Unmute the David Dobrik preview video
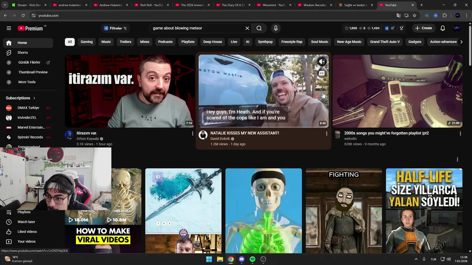Image resolution: width=472 pixels, height=265 pixels. [x=322, y=62]
